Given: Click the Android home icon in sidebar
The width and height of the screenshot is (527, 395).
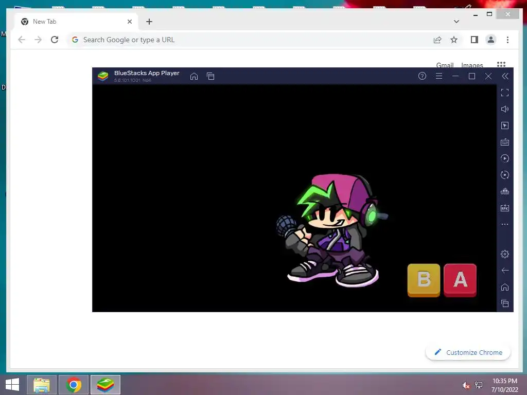Looking at the screenshot, I should tap(505, 287).
